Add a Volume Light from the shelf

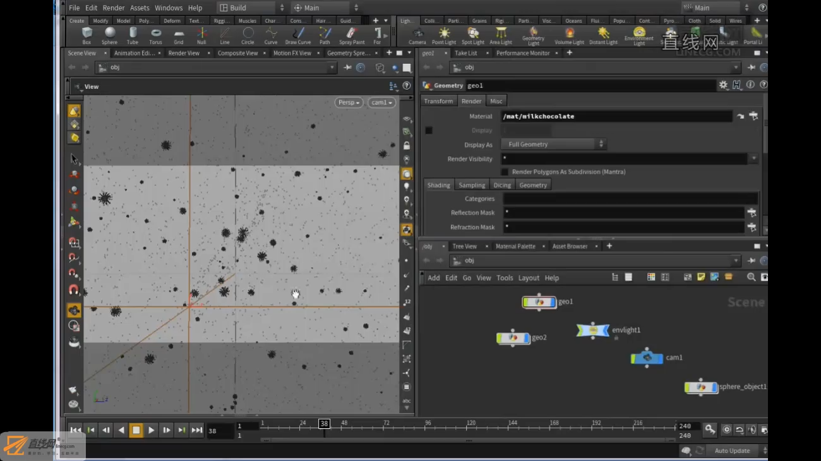pyautogui.click(x=569, y=36)
